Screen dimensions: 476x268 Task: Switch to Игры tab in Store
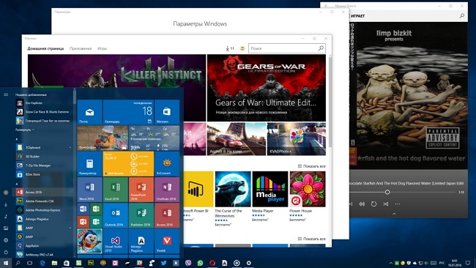[x=102, y=48]
